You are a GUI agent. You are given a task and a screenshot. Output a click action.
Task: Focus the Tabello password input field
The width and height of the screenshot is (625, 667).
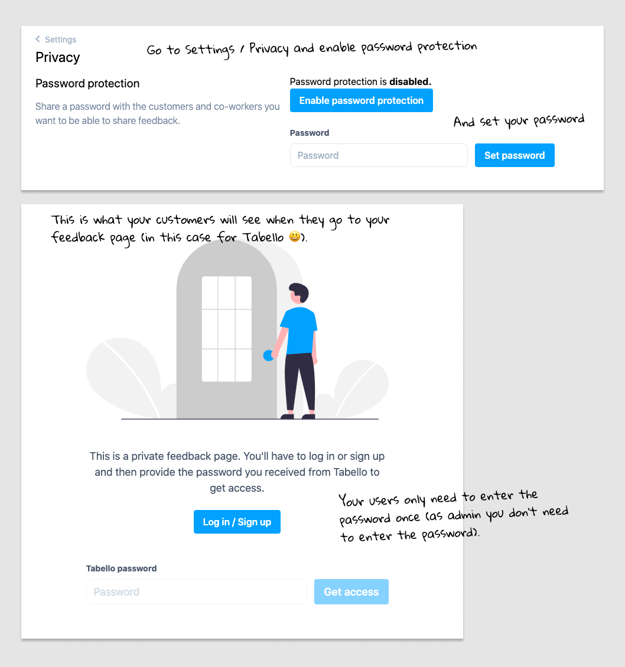pos(196,591)
